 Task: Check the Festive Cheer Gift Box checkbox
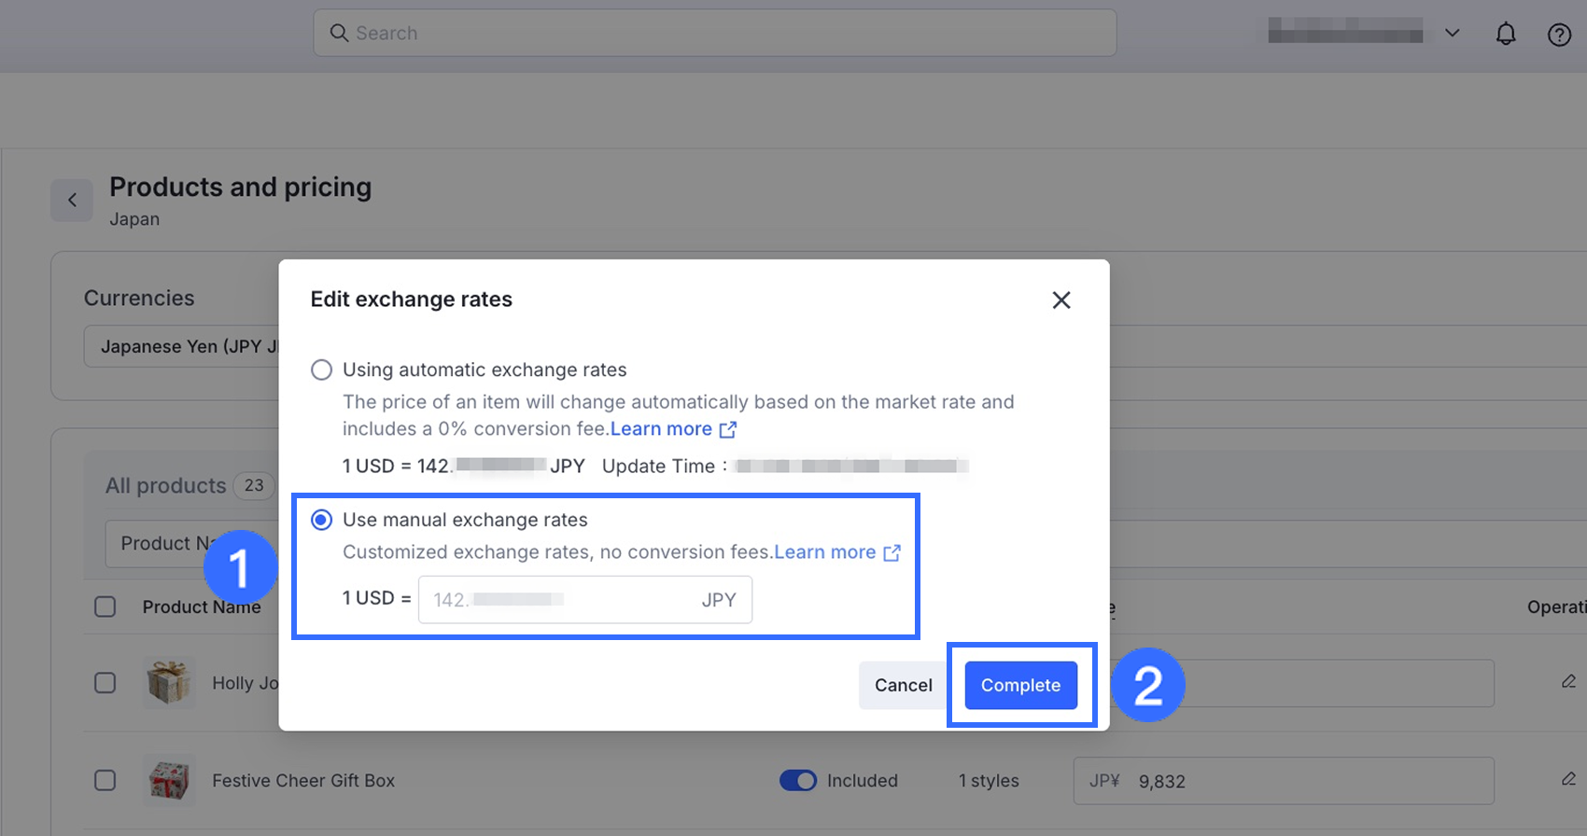point(105,780)
